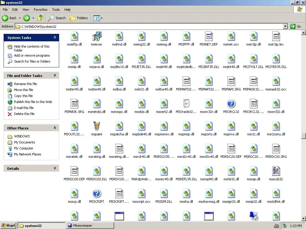Select the MSMASK.SRG file icon
This screenshot has width=306, height=230.
coord(74,104)
